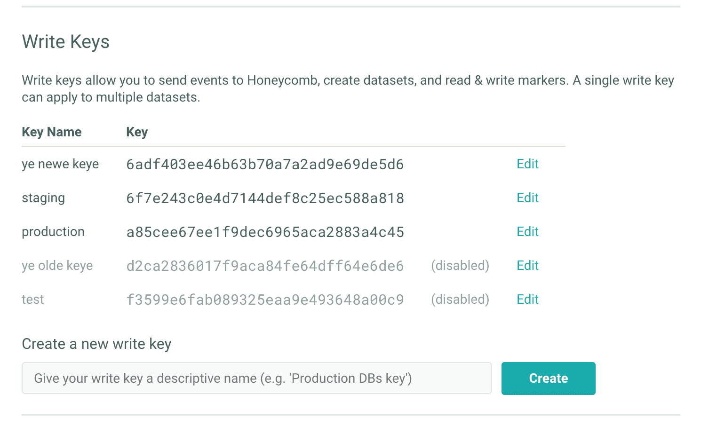Click '(disabled)' next to 'ye olde keye'

tap(460, 265)
